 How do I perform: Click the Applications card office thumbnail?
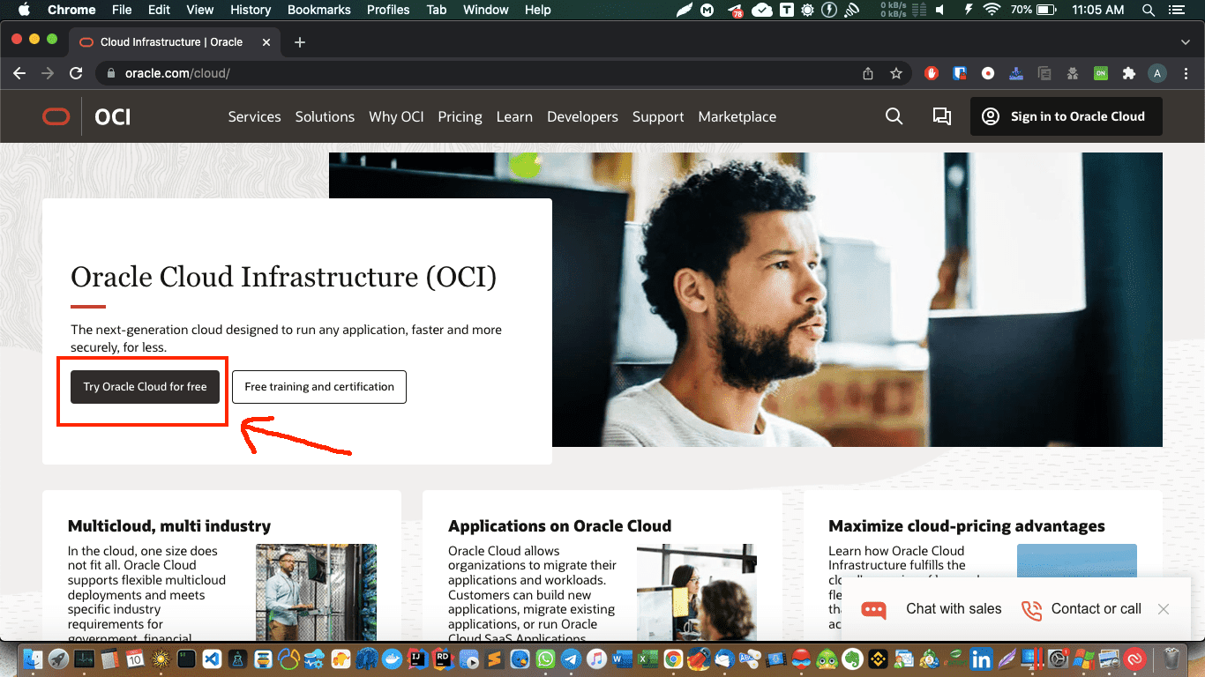coord(697,591)
